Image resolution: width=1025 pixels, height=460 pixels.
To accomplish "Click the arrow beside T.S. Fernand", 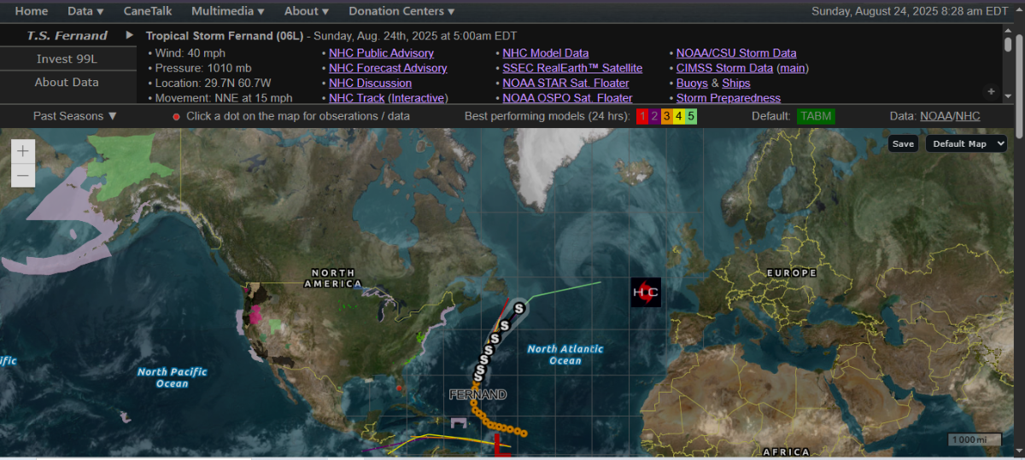I will click(130, 35).
